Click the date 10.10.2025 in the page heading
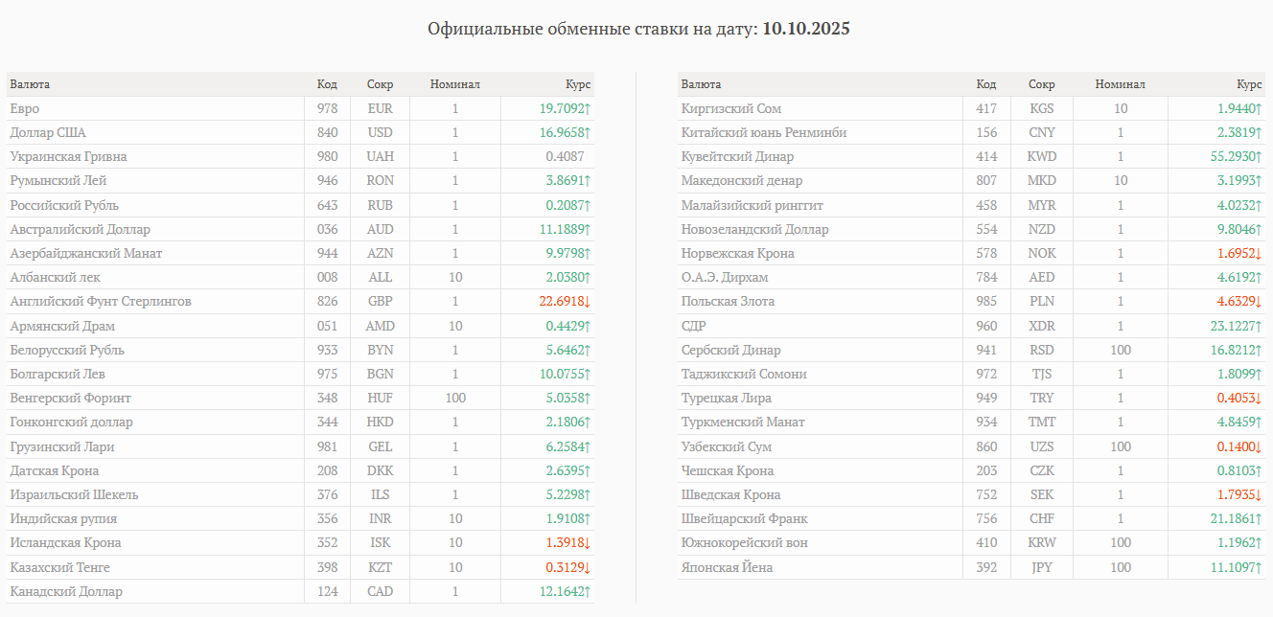The height and width of the screenshot is (617, 1273). coord(806,29)
